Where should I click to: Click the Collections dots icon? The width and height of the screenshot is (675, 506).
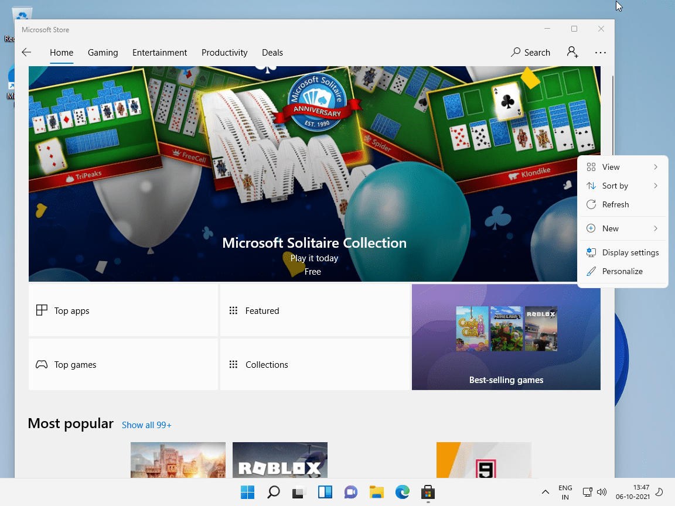(x=233, y=364)
